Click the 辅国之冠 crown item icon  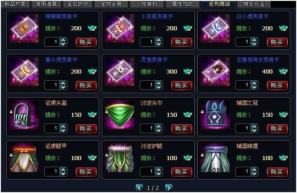[215, 115]
